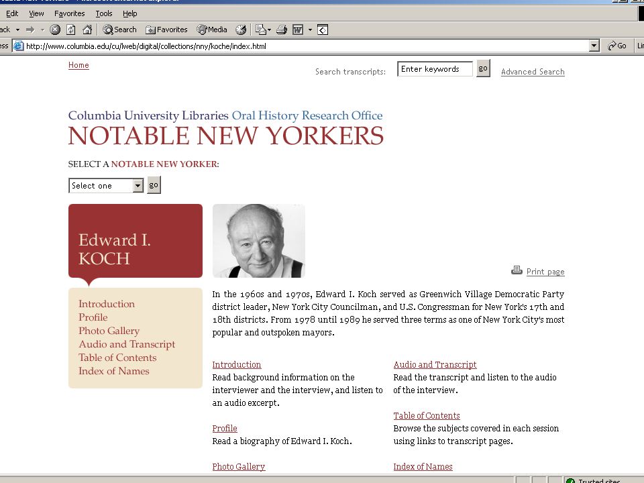Click underlined Index of Names content link
This screenshot has height=483, width=644.
point(423,467)
